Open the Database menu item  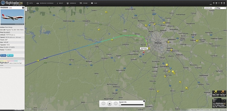pos(71,3)
